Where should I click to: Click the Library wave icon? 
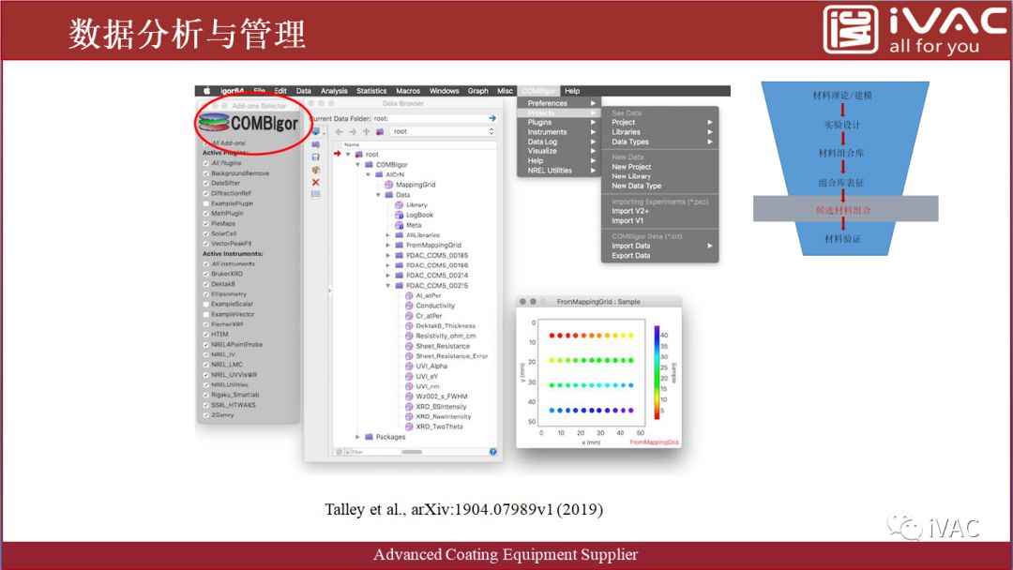[x=400, y=204]
